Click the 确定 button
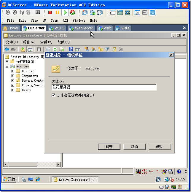Screen dimensions: 191x192 [109, 147]
